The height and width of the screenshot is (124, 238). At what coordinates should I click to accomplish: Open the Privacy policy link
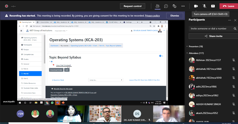[152, 16]
